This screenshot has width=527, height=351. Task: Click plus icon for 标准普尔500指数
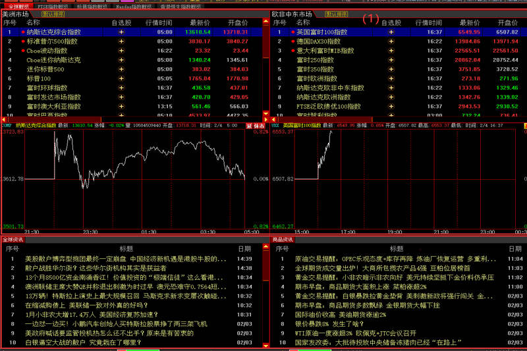[x=121, y=41]
